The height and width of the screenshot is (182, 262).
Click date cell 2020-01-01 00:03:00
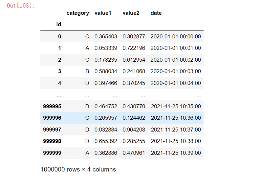coord(176,71)
